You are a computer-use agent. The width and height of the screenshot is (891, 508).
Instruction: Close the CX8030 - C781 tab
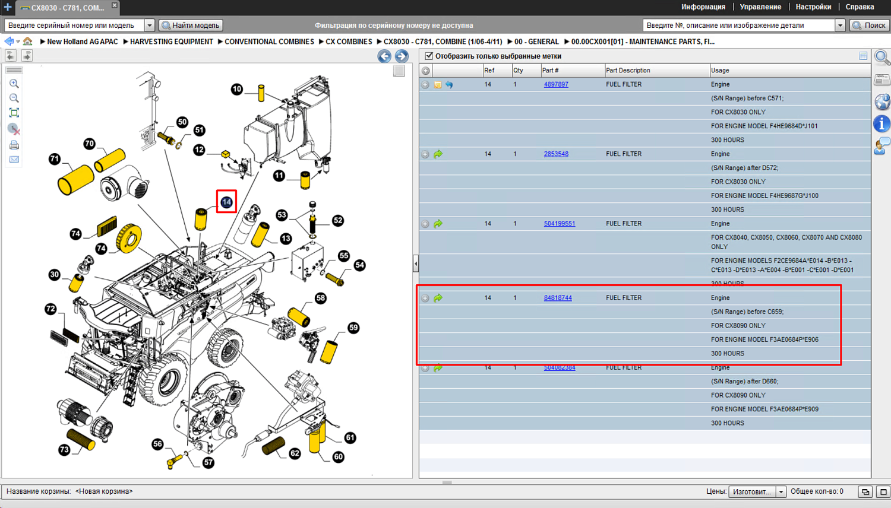click(x=115, y=5)
